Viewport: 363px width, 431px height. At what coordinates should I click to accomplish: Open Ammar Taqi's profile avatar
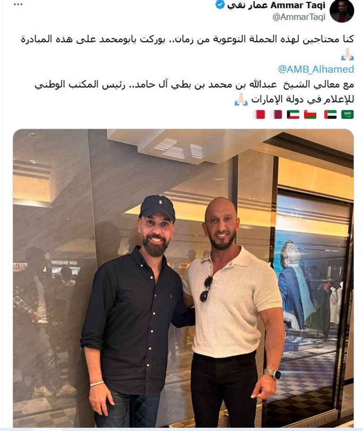click(342, 11)
